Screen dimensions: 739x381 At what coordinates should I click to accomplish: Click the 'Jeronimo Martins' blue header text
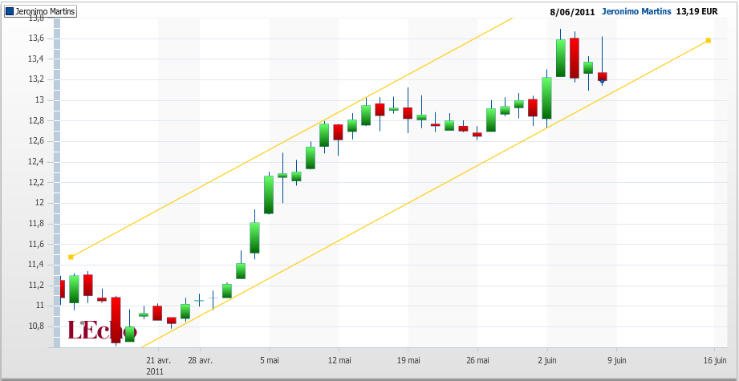[636, 11]
